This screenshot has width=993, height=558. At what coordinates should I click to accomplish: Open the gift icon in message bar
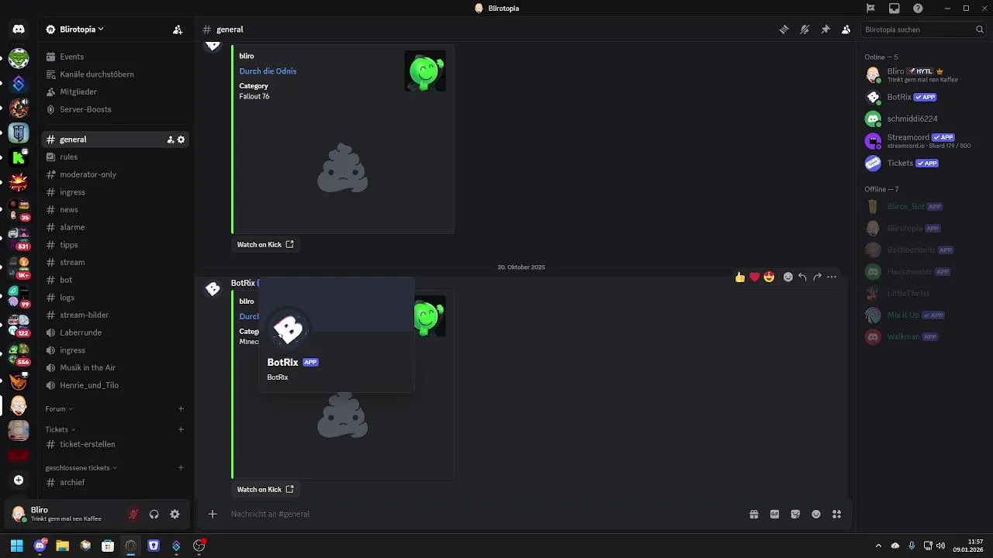[x=753, y=514]
